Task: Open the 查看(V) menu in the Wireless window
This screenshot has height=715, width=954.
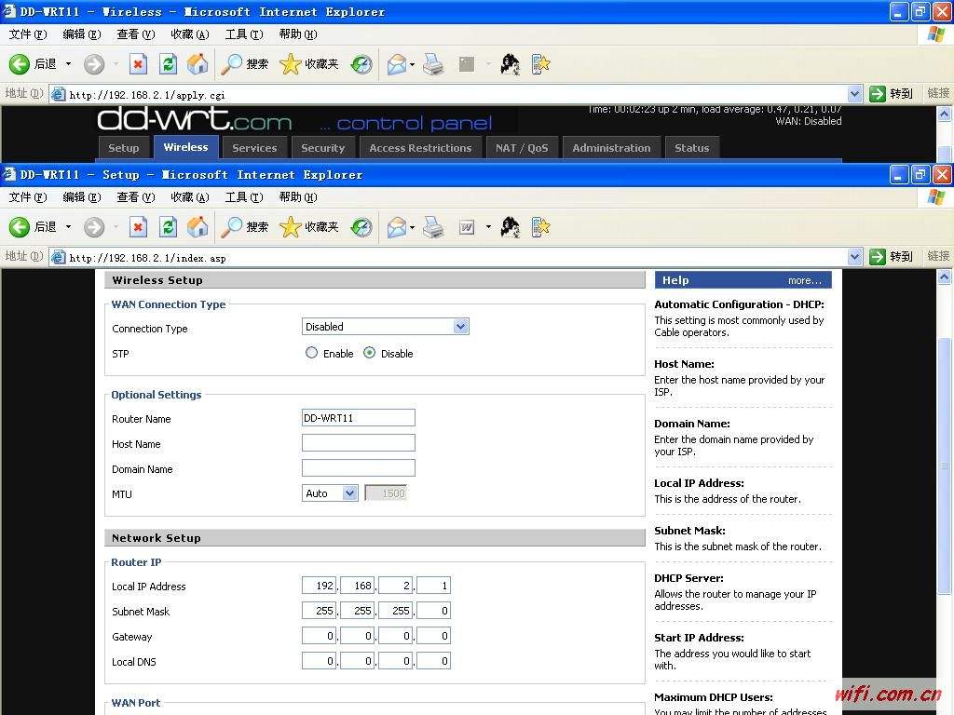Action: pyautogui.click(x=136, y=34)
